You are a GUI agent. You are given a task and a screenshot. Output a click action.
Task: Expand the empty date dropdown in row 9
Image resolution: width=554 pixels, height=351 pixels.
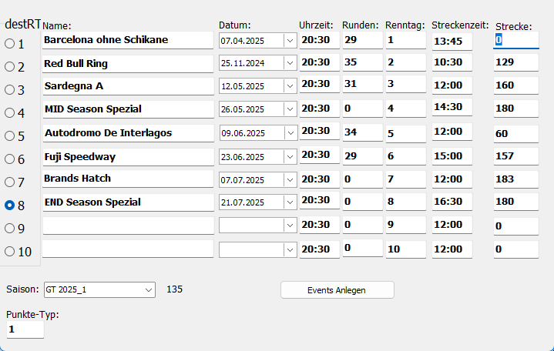(290, 225)
